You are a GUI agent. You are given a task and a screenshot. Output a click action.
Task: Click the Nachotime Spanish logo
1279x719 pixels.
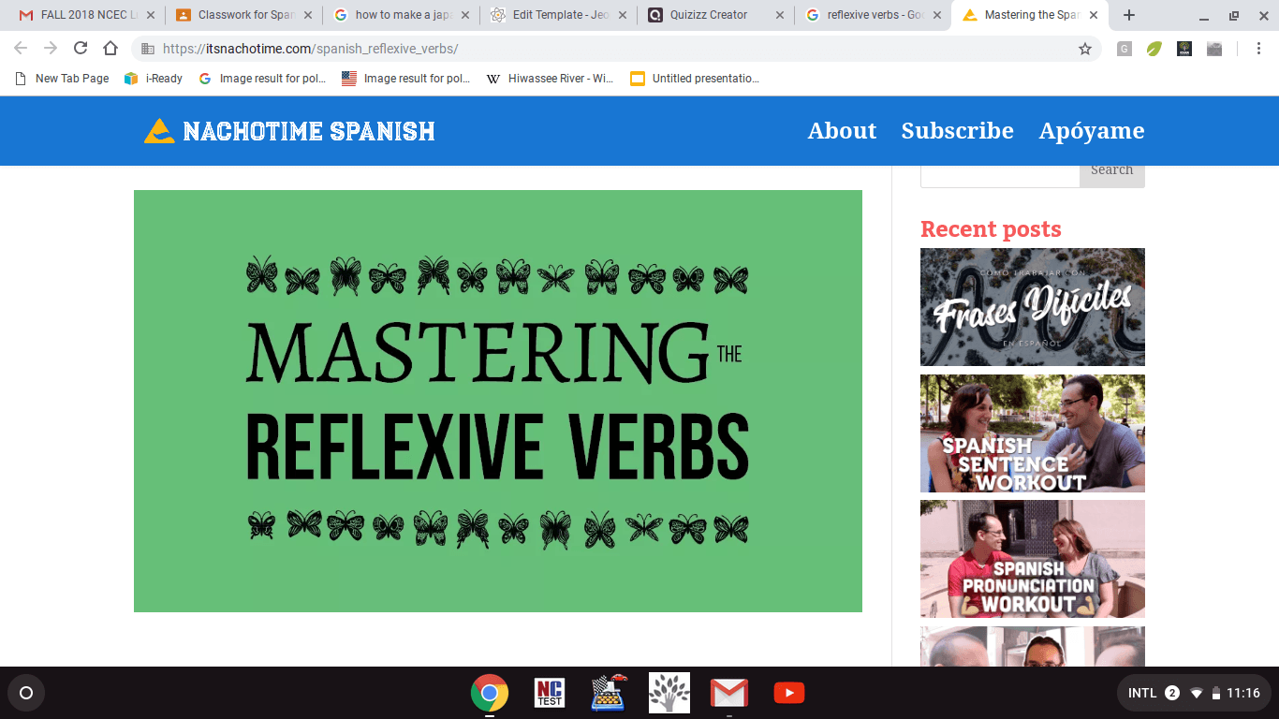(x=289, y=131)
